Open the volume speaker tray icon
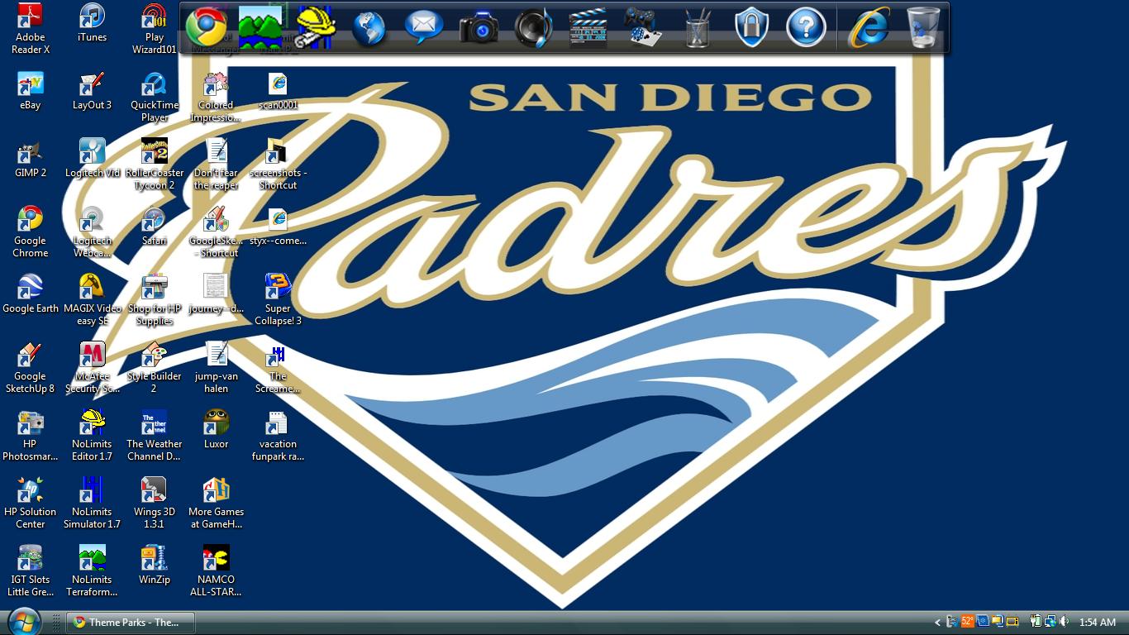 (x=1064, y=622)
